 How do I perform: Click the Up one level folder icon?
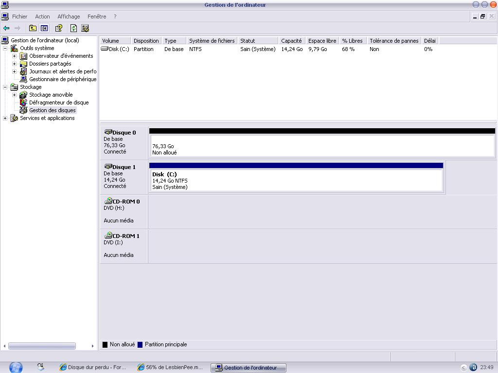pyautogui.click(x=33, y=28)
